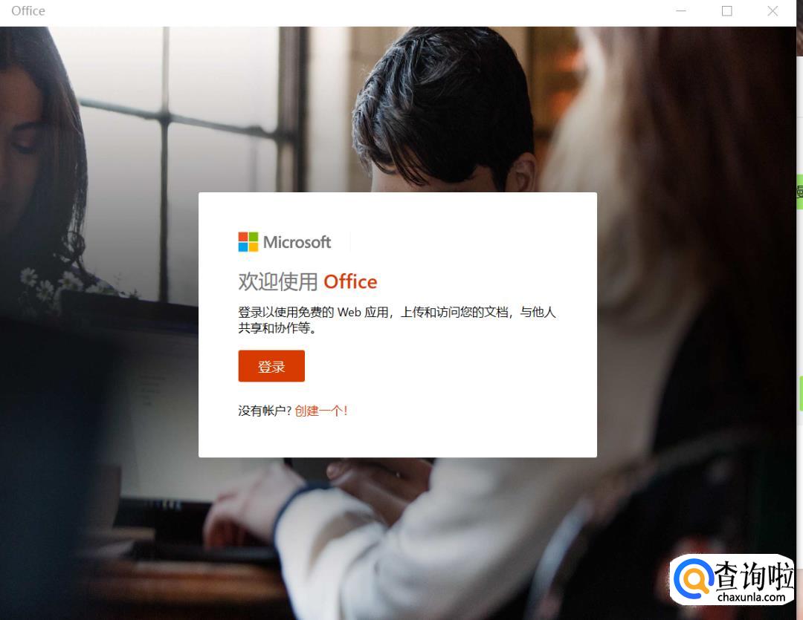
Task: Click the 欢迎使用 welcome heading text
Action: (x=278, y=282)
